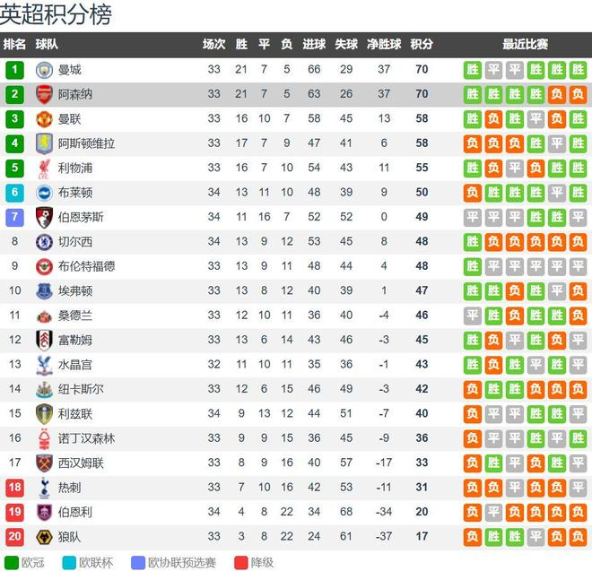
Task: Click the Everton crest icon
Action: pyautogui.click(x=44, y=290)
